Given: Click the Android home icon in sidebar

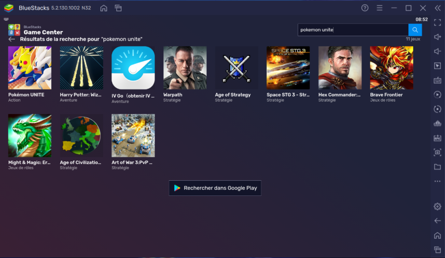Looking at the screenshot, I should [x=437, y=235].
